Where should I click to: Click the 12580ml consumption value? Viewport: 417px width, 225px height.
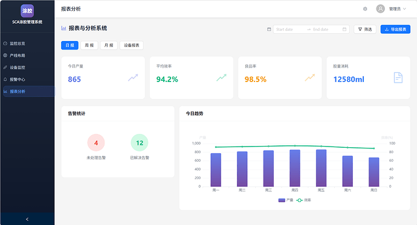[x=349, y=80]
